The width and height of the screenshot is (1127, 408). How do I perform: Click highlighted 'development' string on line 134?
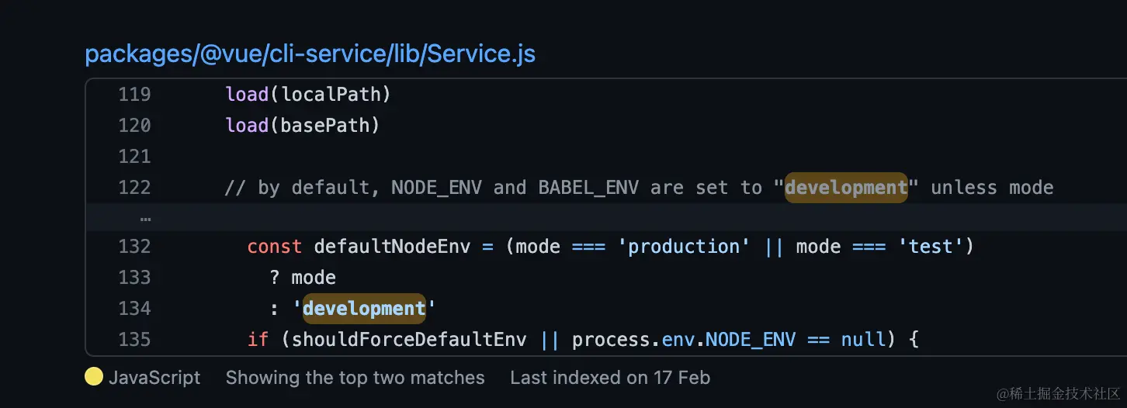tap(364, 309)
